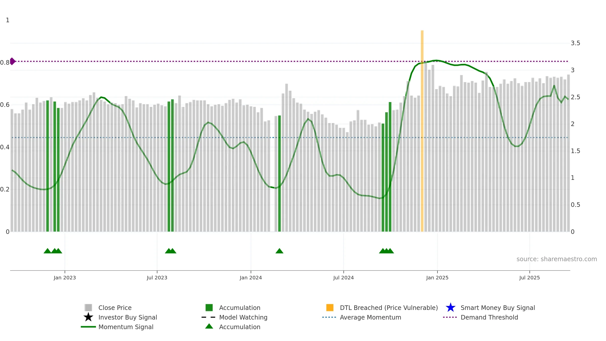The width and height of the screenshot is (606, 341).
Task: Click the green Accumulation square swatch
Action: point(209,307)
